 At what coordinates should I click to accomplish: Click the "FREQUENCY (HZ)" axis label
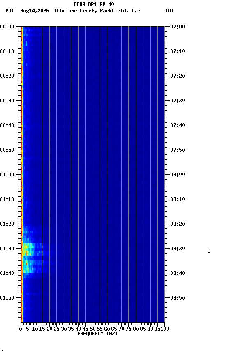97,334
